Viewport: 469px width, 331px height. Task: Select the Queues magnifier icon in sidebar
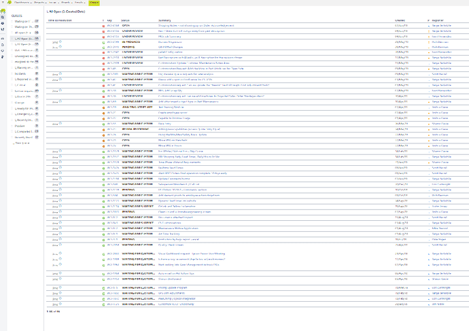(3, 18)
